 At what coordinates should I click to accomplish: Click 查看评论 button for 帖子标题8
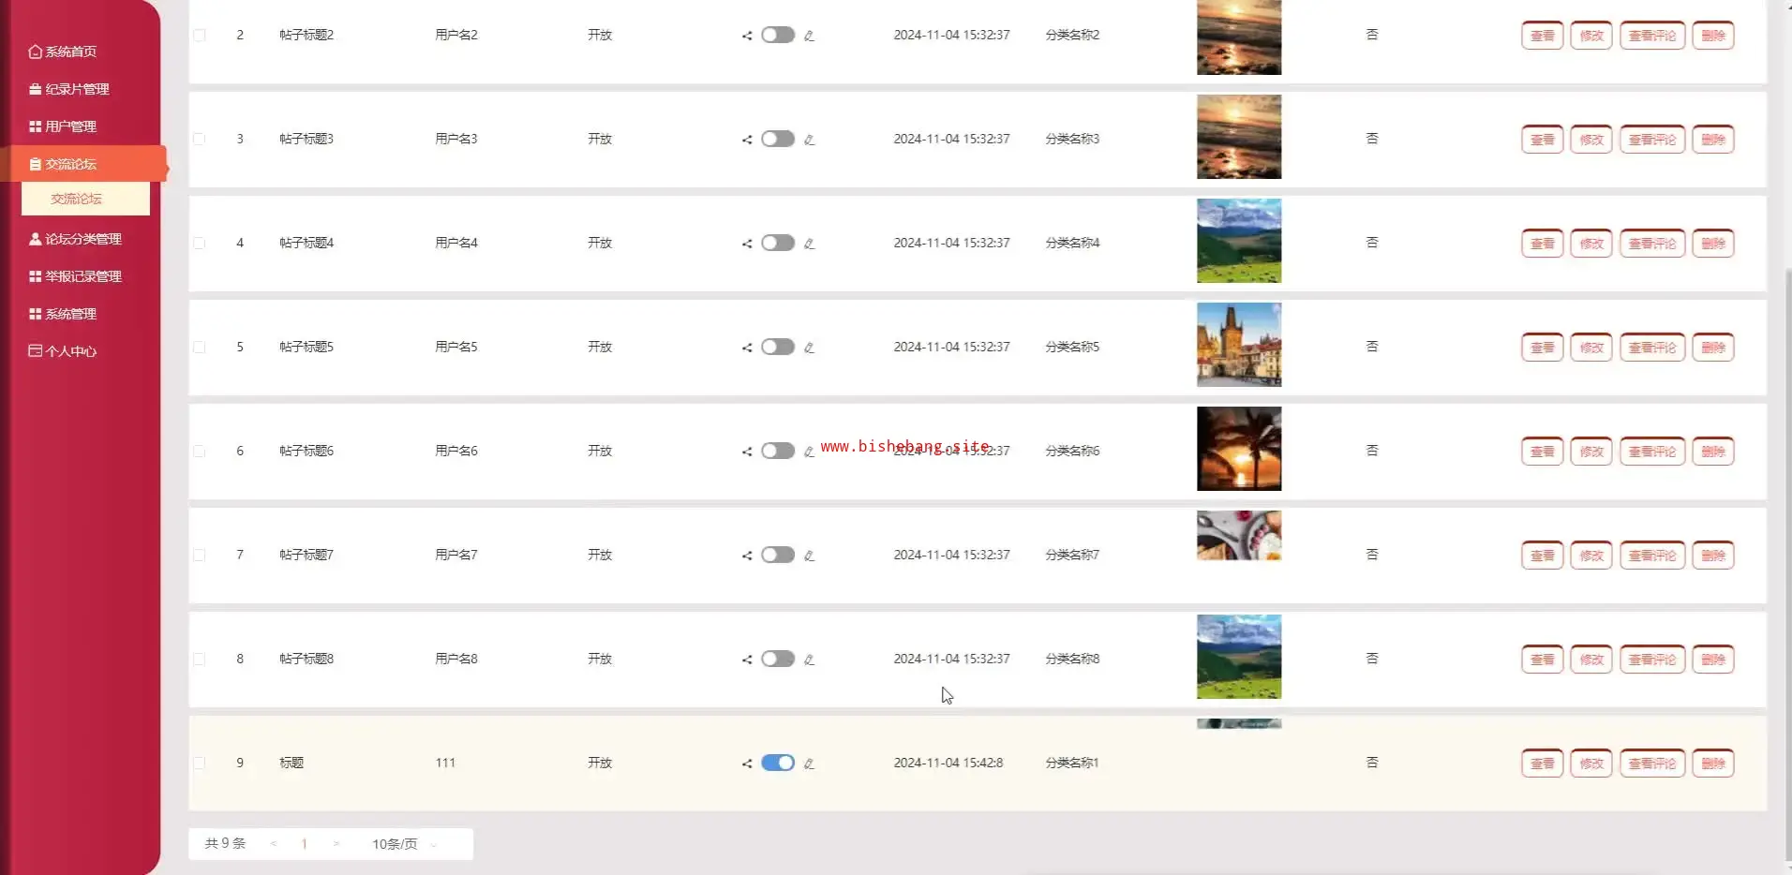coord(1652,660)
